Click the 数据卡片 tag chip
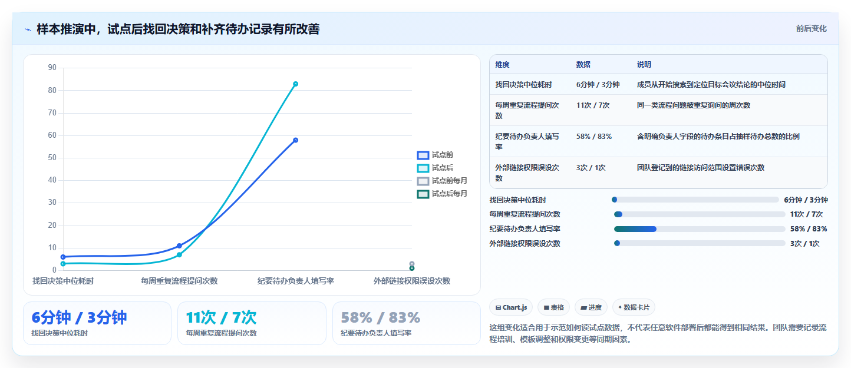851x368 pixels. [634, 307]
